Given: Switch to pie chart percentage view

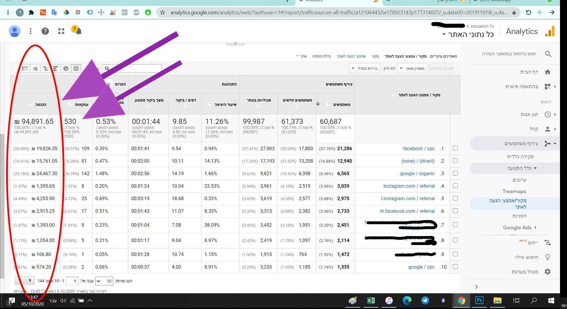Looking at the screenshot, I should [66, 69].
